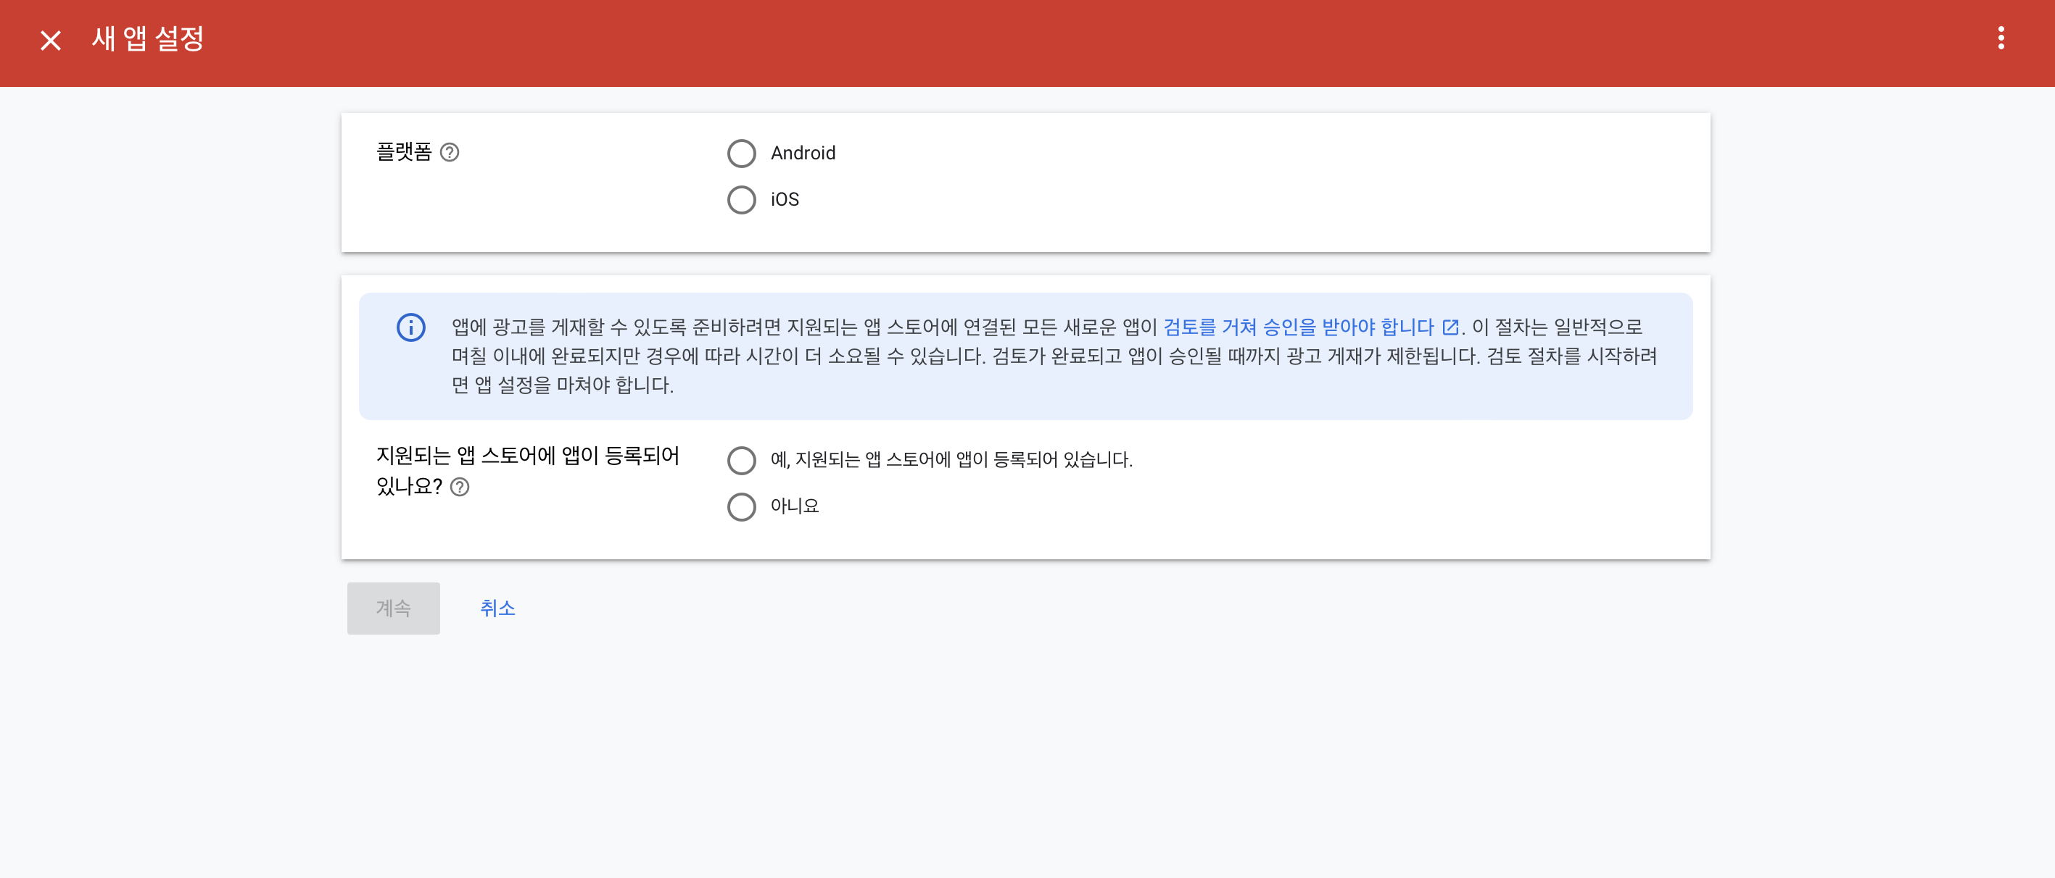The image size is (2055, 878).
Task: Click the Android option label text
Action: pos(803,153)
